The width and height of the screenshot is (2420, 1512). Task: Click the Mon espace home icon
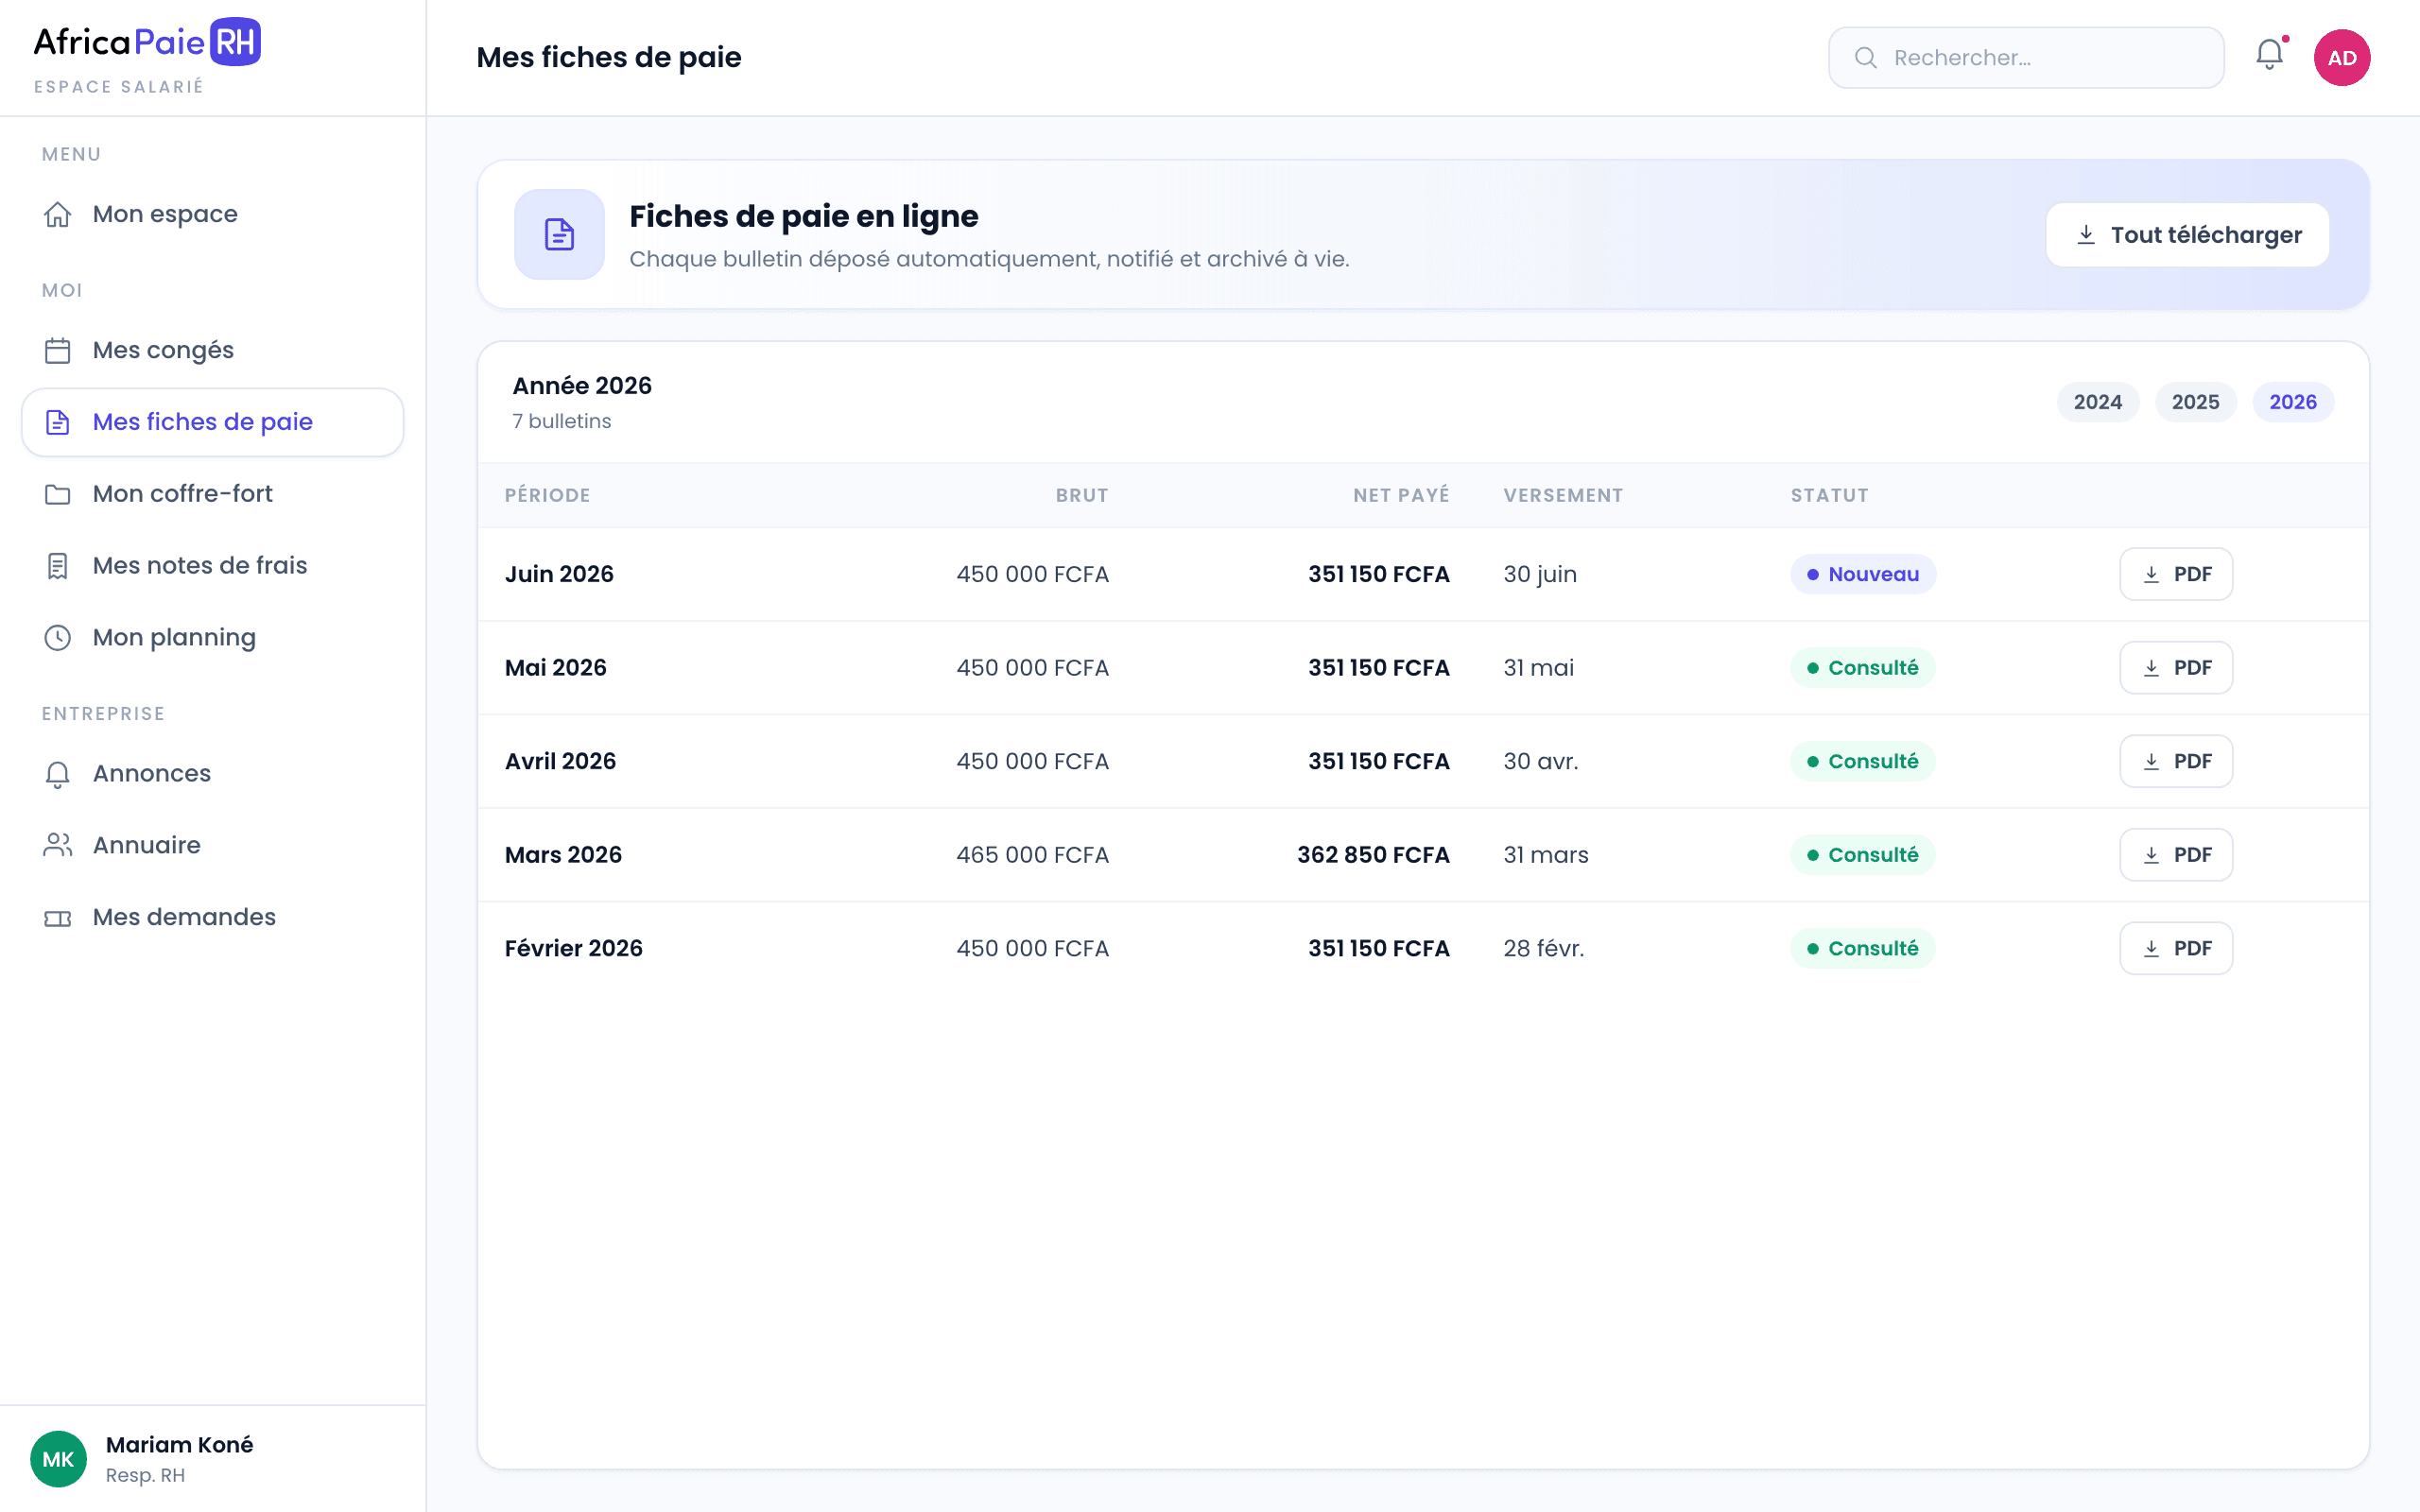pos(58,214)
